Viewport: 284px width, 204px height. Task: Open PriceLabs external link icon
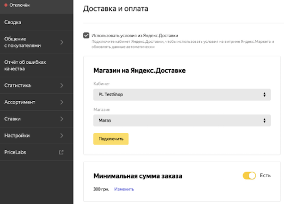click(61, 152)
